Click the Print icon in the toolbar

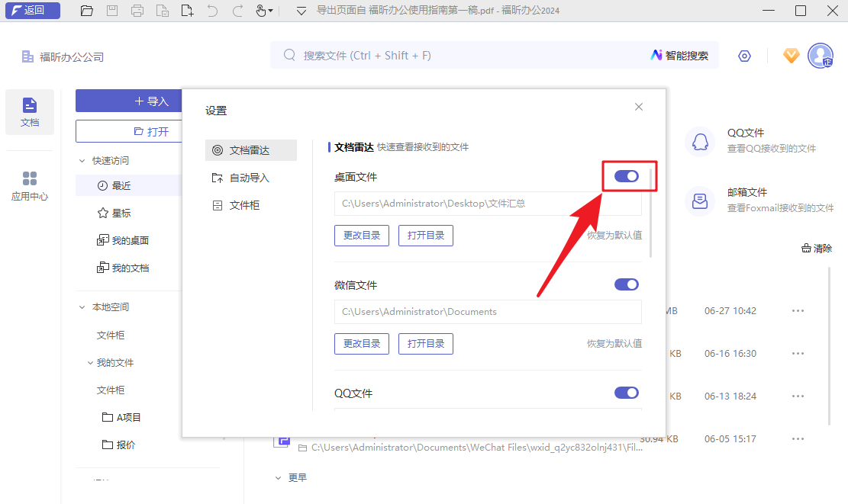137,11
